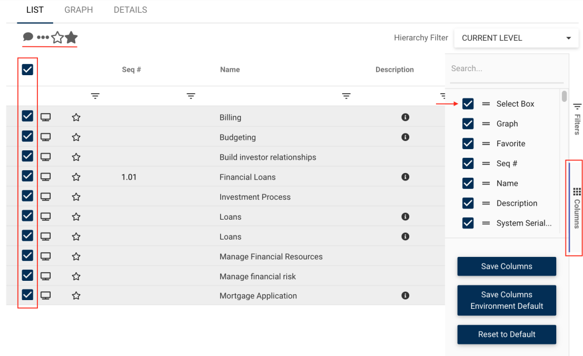
Task: Toggle the header select-all checkbox
Action: pos(27,70)
